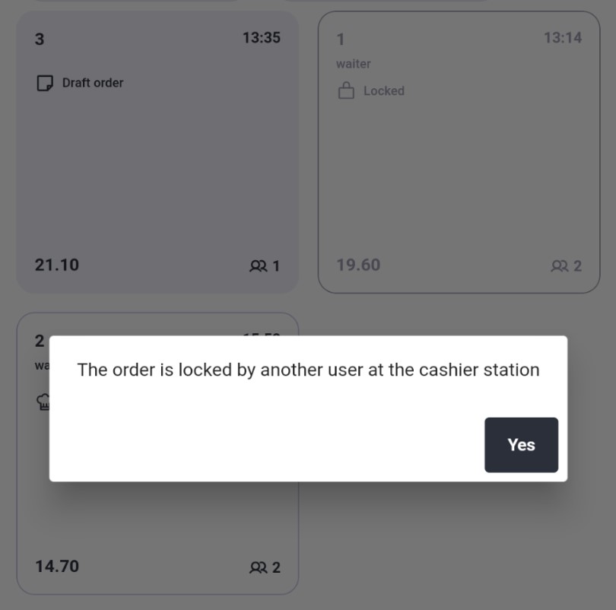Image resolution: width=616 pixels, height=610 pixels.
Task: Click the guests icon on order 3
Action: 258,266
